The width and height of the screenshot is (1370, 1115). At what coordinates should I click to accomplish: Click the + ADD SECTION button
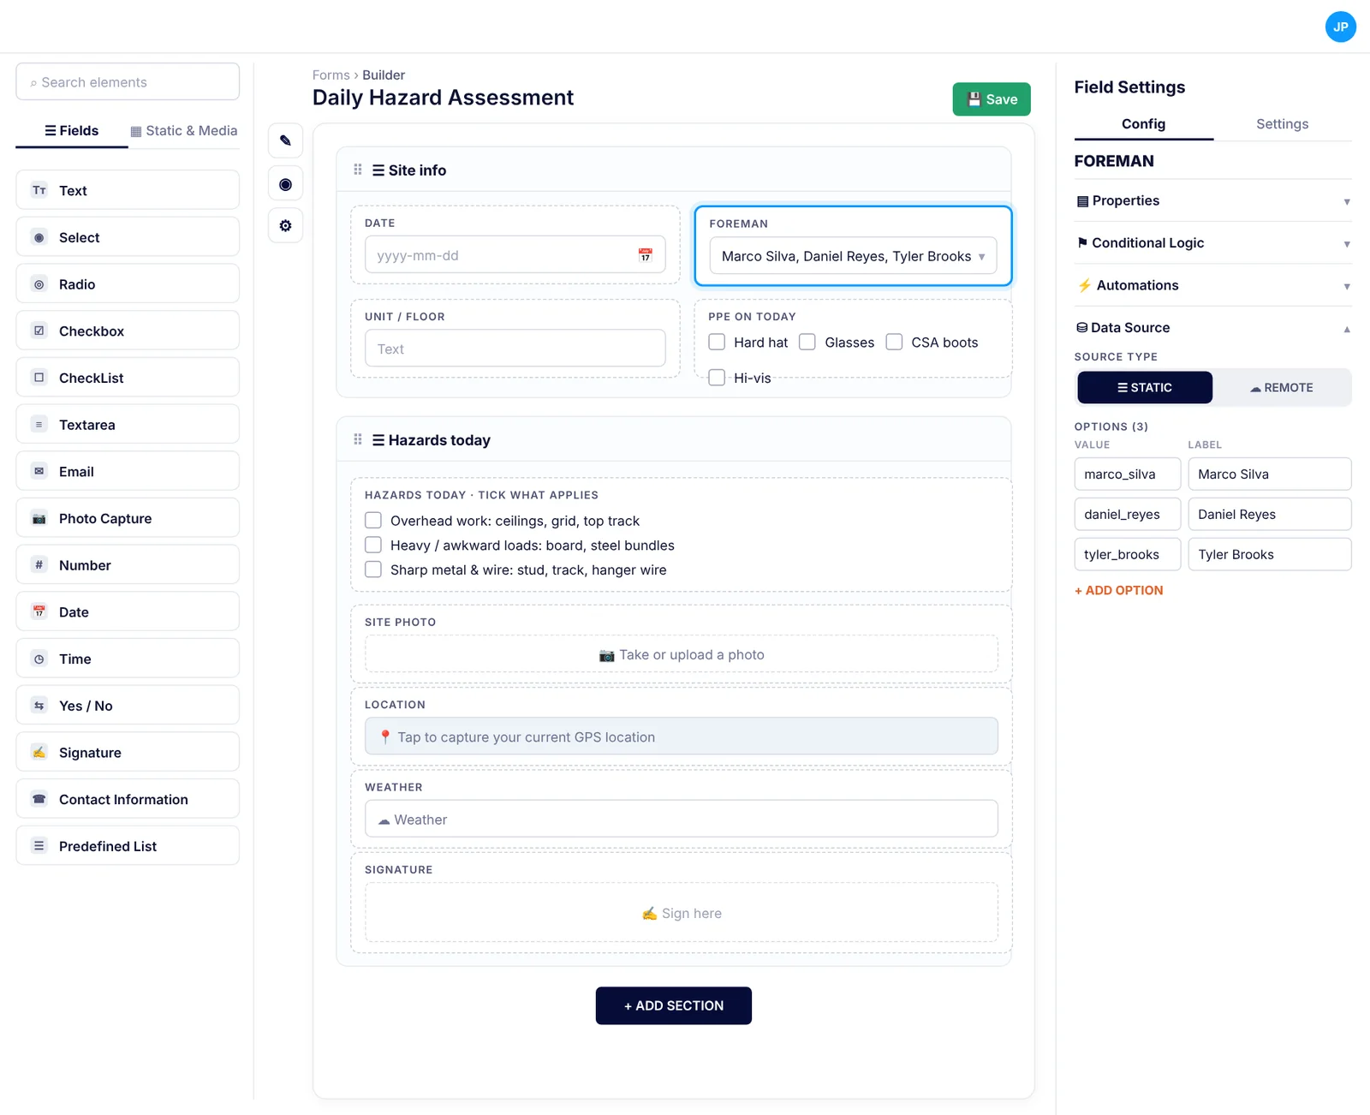674,1005
